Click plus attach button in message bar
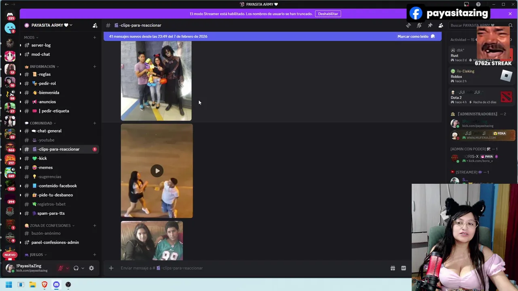Viewport: 518px width, 291px height. (111, 268)
